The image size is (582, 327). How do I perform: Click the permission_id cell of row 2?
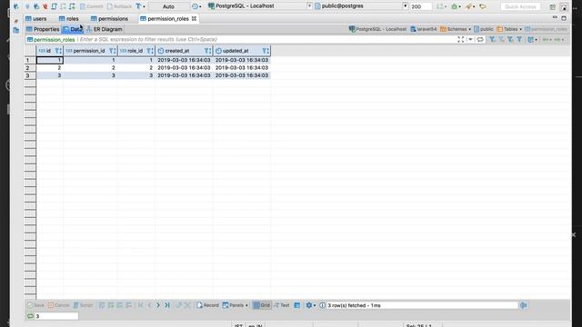[91, 68]
